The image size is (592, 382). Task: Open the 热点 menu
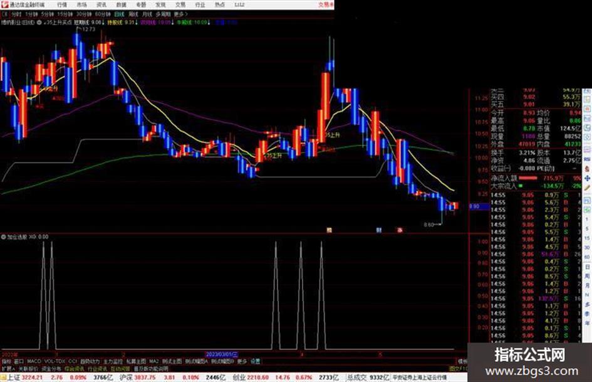coord(220,5)
